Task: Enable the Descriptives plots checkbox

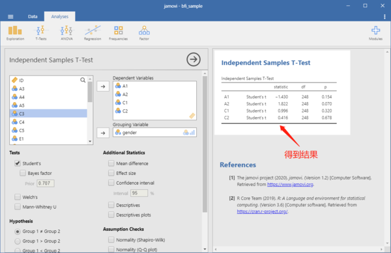Action: pyautogui.click(x=111, y=215)
